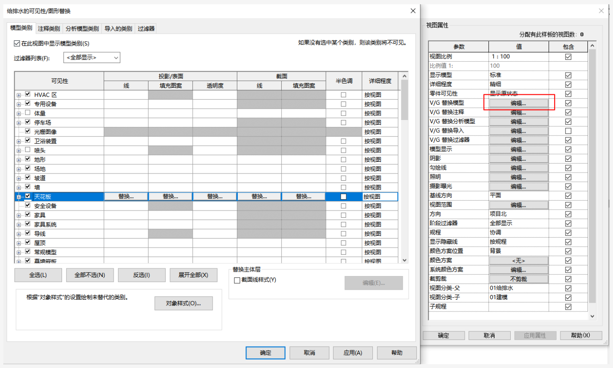Viewport: 613px width, 368px height.
Task: Open the 过滤器列表 dropdown showing <全部显示>
Action: [x=92, y=58]
